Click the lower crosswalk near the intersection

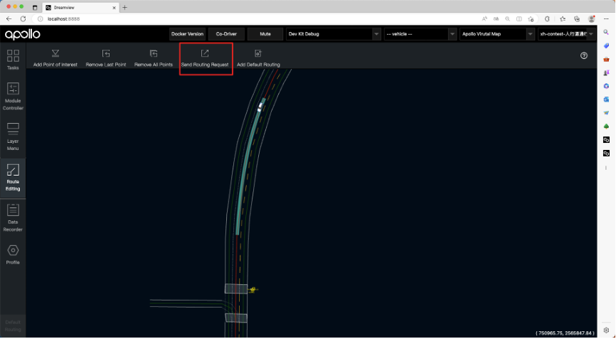click(x=236, y=318)
